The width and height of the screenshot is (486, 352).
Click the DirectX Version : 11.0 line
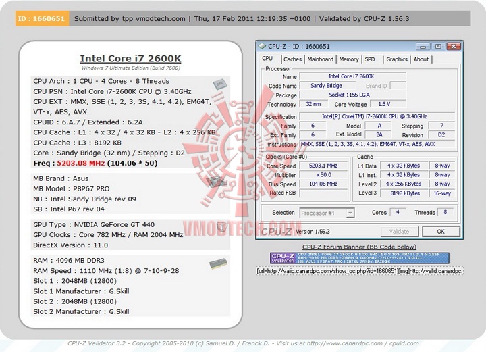point(71,245)
